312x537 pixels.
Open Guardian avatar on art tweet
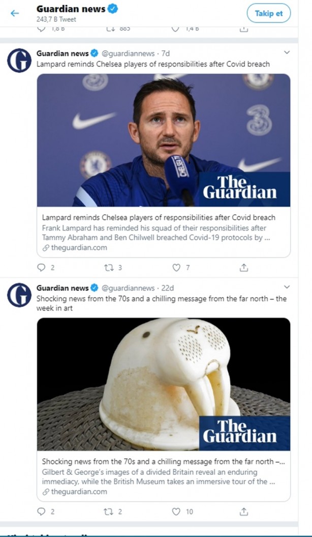coord(19,295)
